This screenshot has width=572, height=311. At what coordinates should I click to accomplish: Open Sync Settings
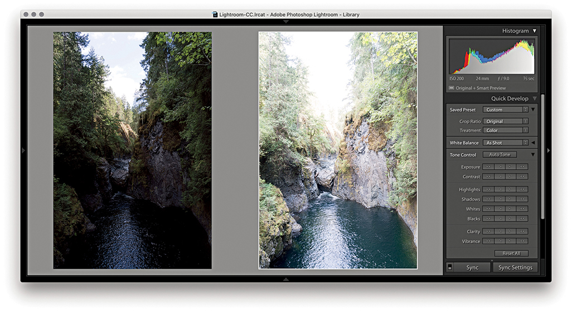click(515, 267)
